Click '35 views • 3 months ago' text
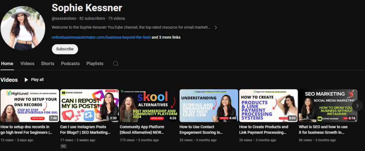The image size is (365, 151). [x=198, y=140]
